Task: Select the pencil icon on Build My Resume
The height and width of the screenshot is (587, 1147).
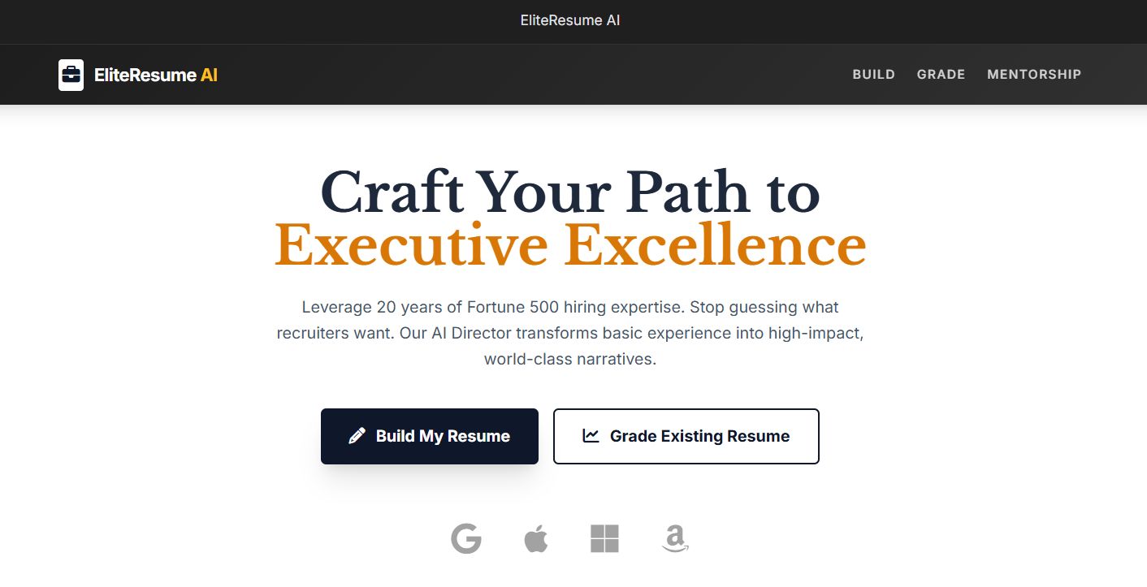Action: [x=356, y=435]
